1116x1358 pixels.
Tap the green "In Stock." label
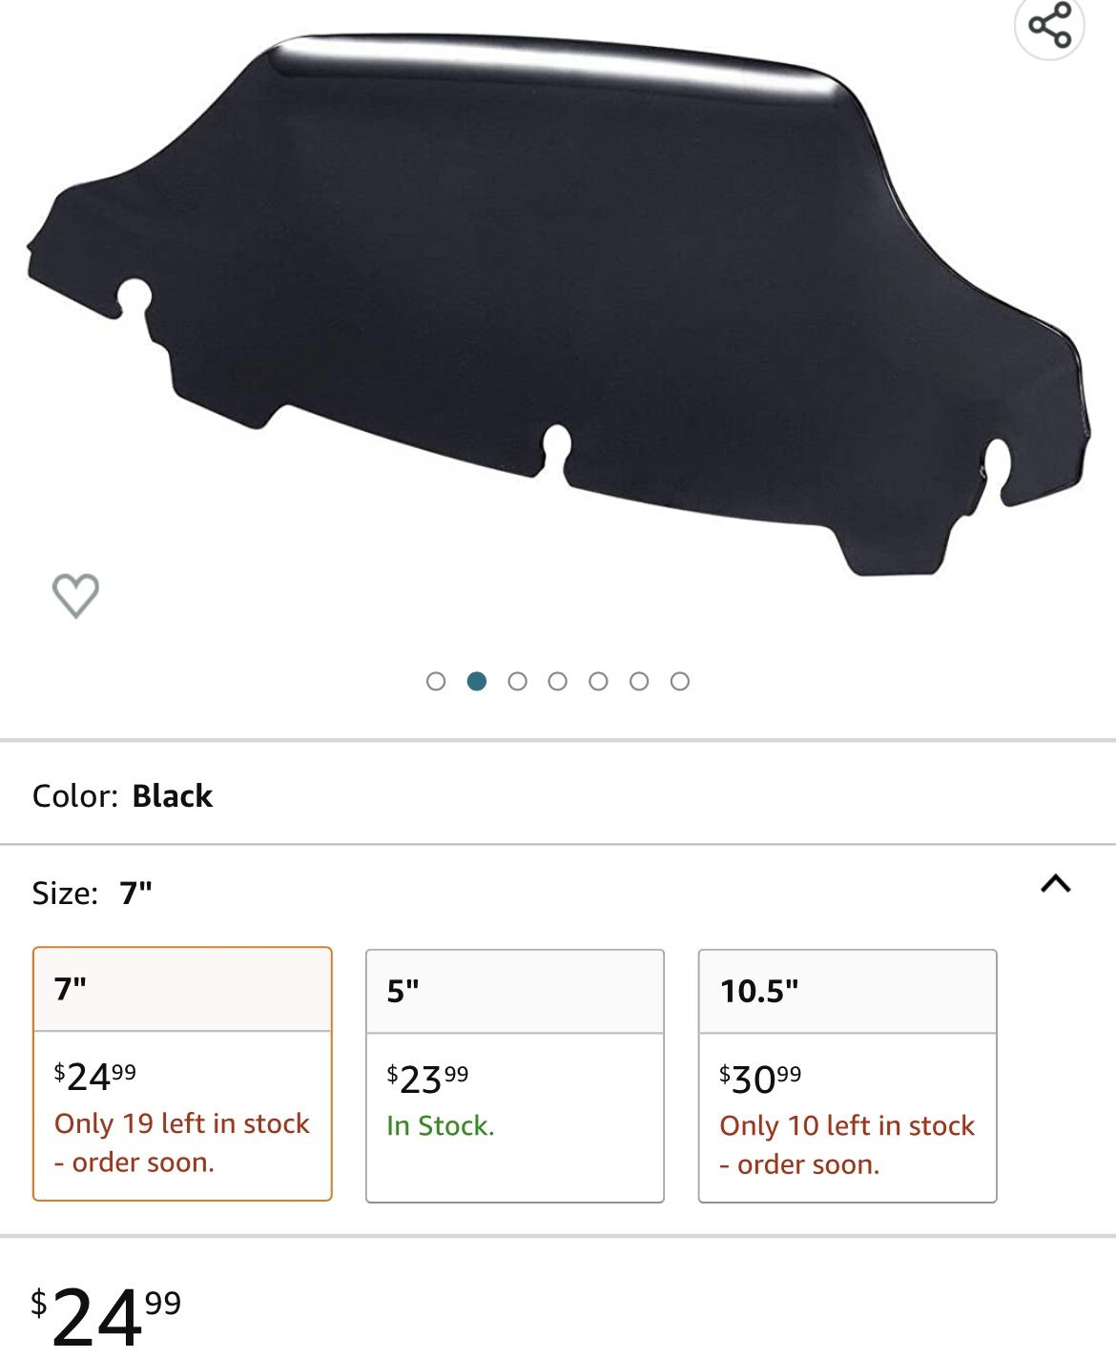(441, 1126)
